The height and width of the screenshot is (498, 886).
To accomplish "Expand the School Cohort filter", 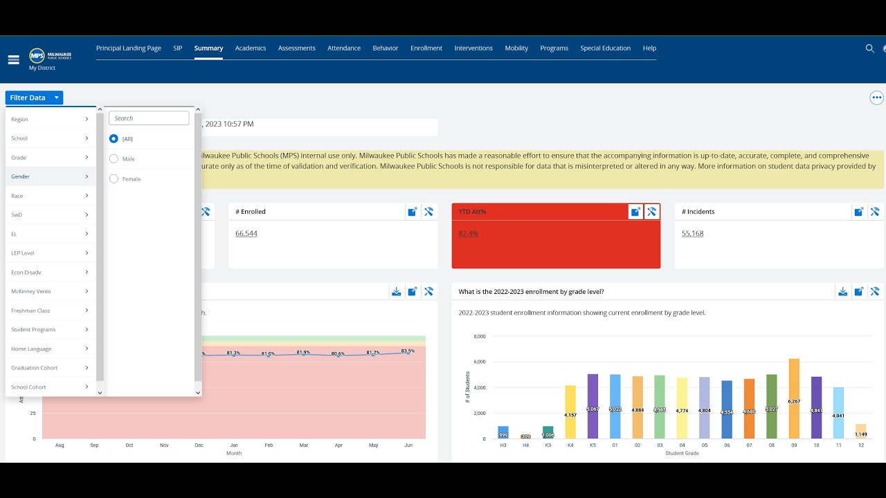I will point(51,387).
